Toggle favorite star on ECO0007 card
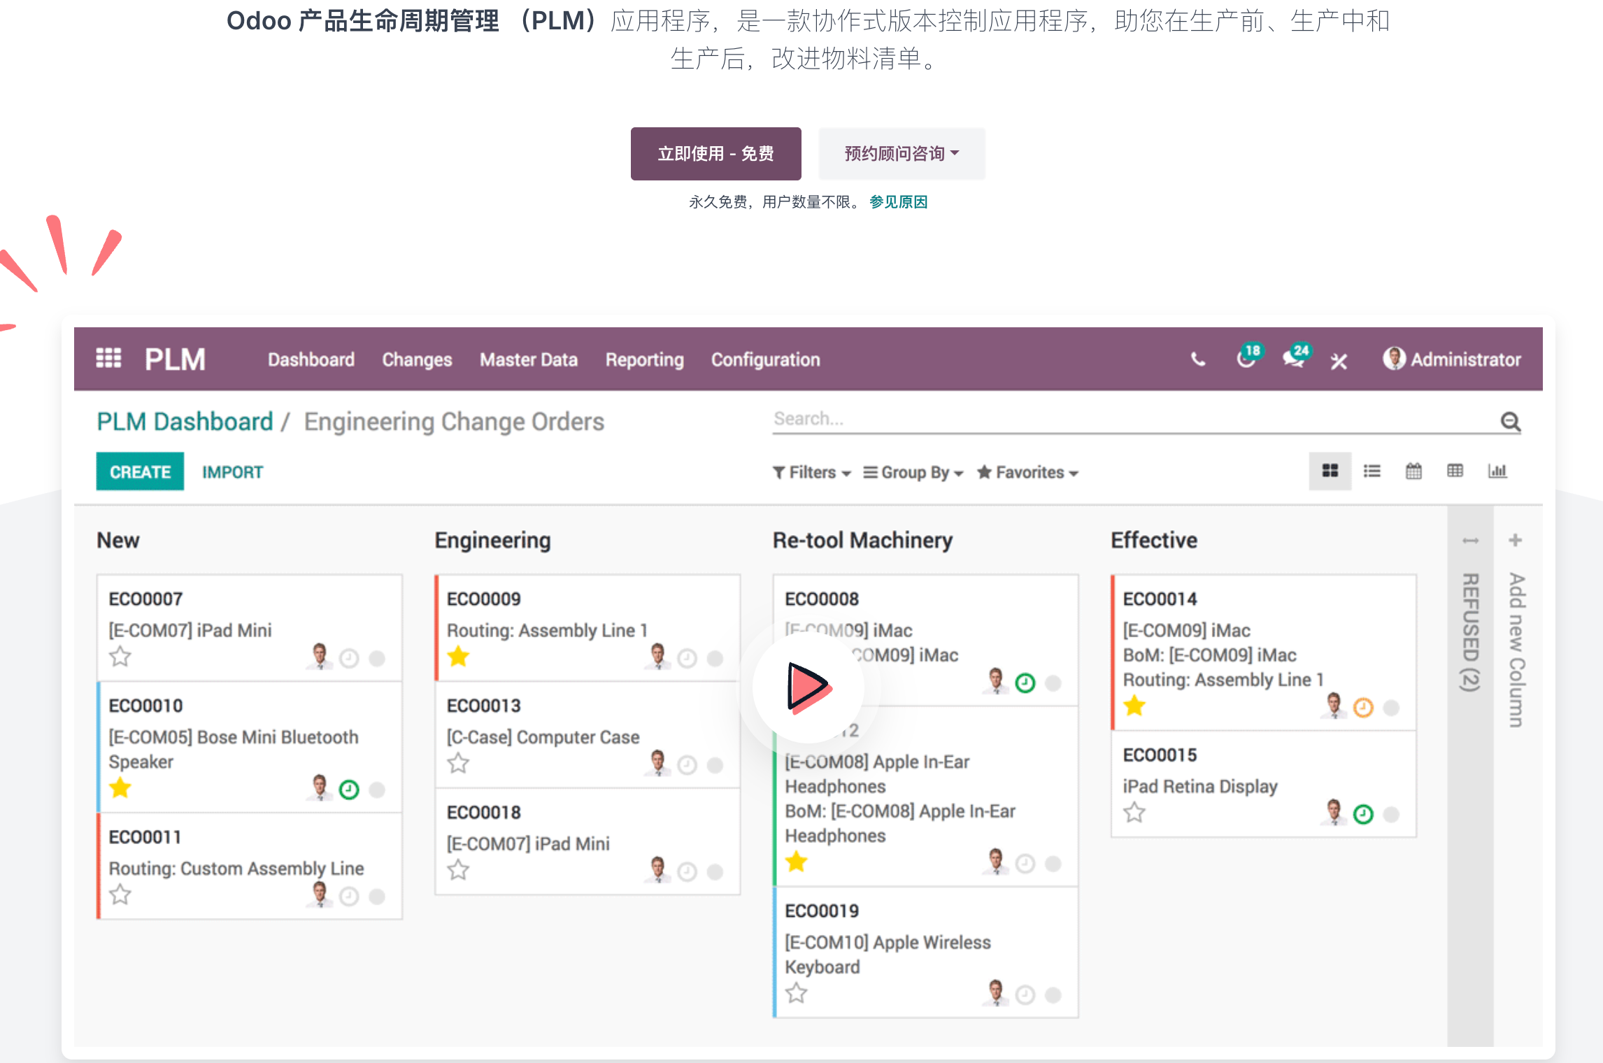This screenshot has height=1063, width=1603. (x=120, y=657)
